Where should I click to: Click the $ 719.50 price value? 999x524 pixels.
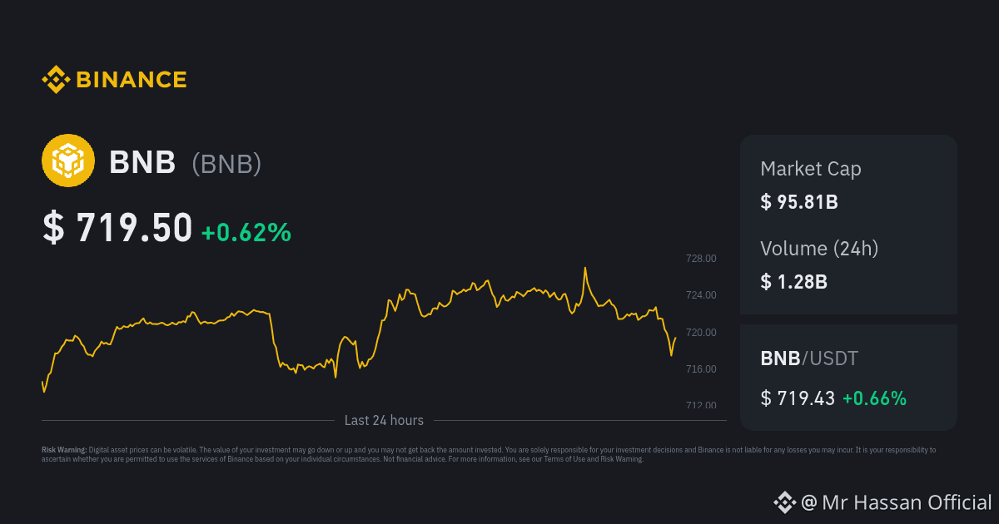pos(117,229)
